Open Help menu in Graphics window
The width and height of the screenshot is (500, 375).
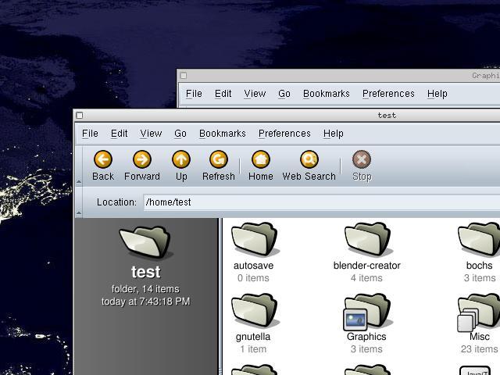(437, 94)
